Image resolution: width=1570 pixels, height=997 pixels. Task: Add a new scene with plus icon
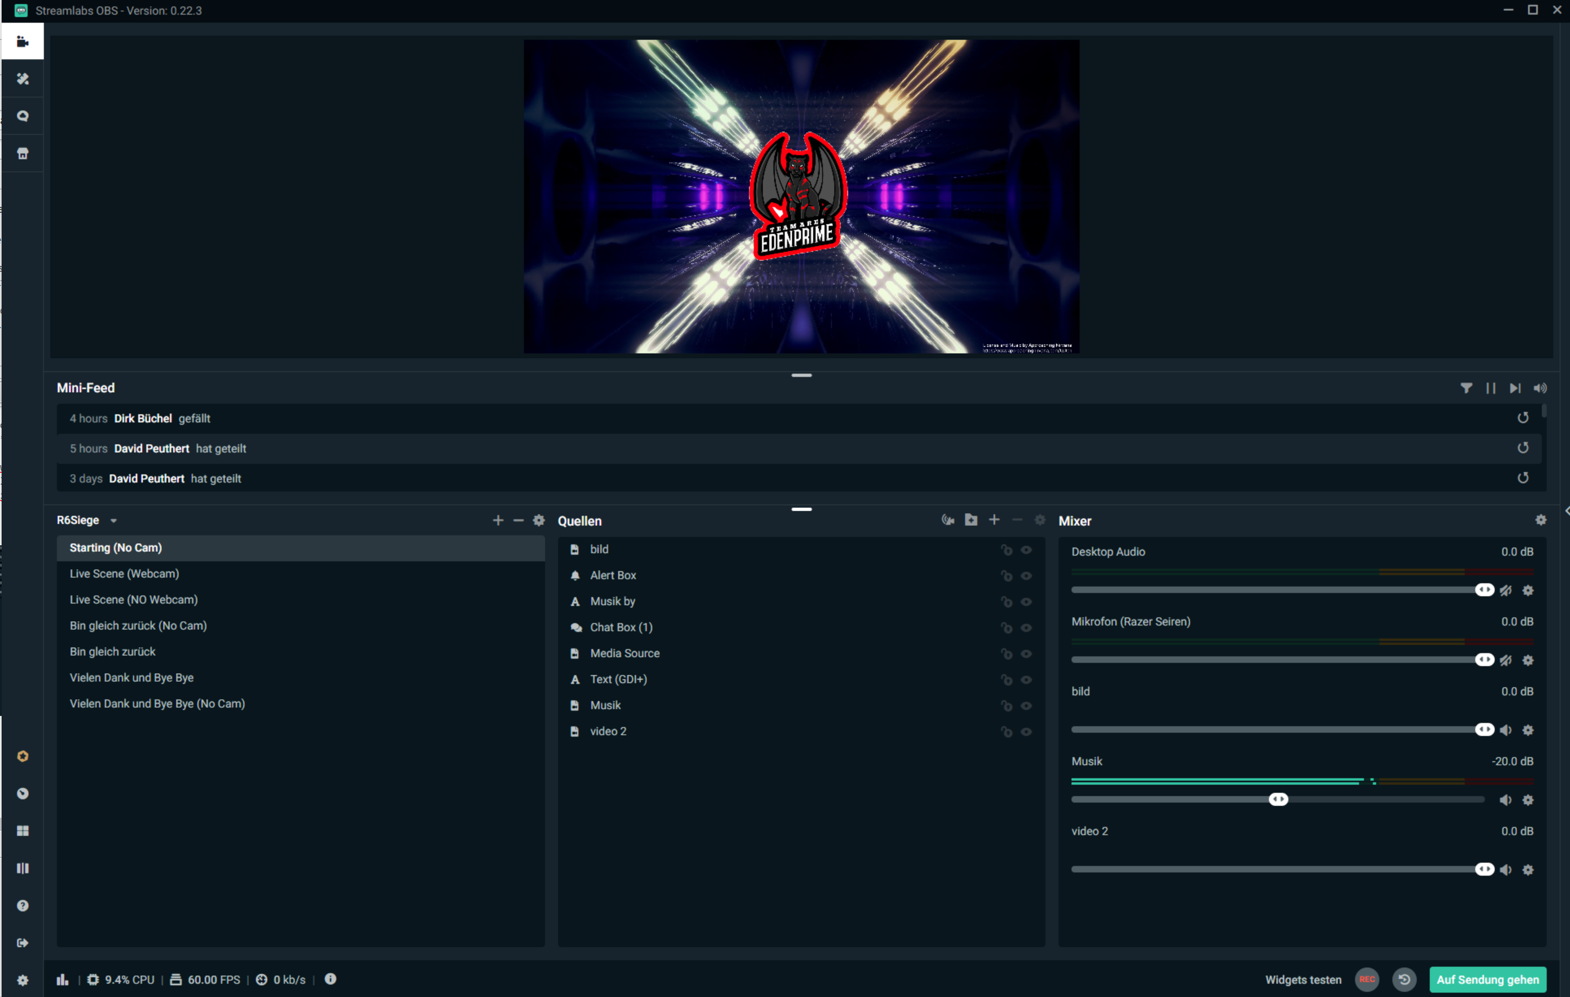498,520
